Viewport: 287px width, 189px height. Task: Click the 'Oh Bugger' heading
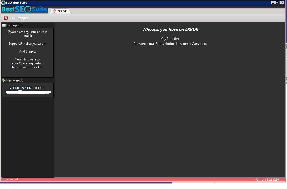(19, 18)
